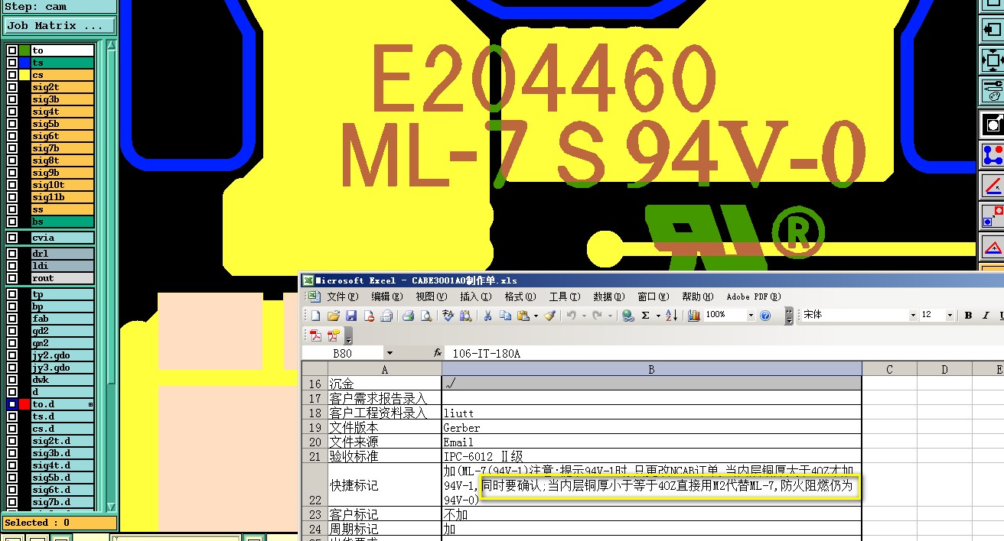Open the Paste options dropdown arrow
The image size is (1004, 541).
[x=535, y=316]
